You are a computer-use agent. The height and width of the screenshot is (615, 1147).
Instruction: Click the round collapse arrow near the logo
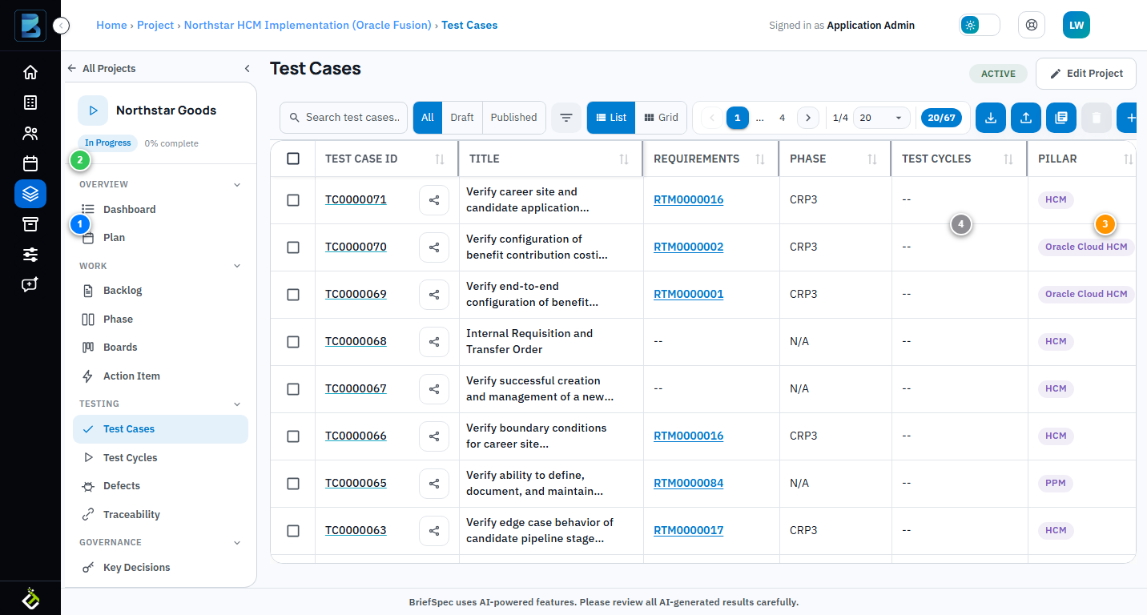(61, 26)
